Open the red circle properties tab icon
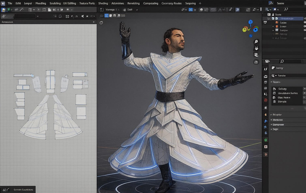 click(265, 100)
